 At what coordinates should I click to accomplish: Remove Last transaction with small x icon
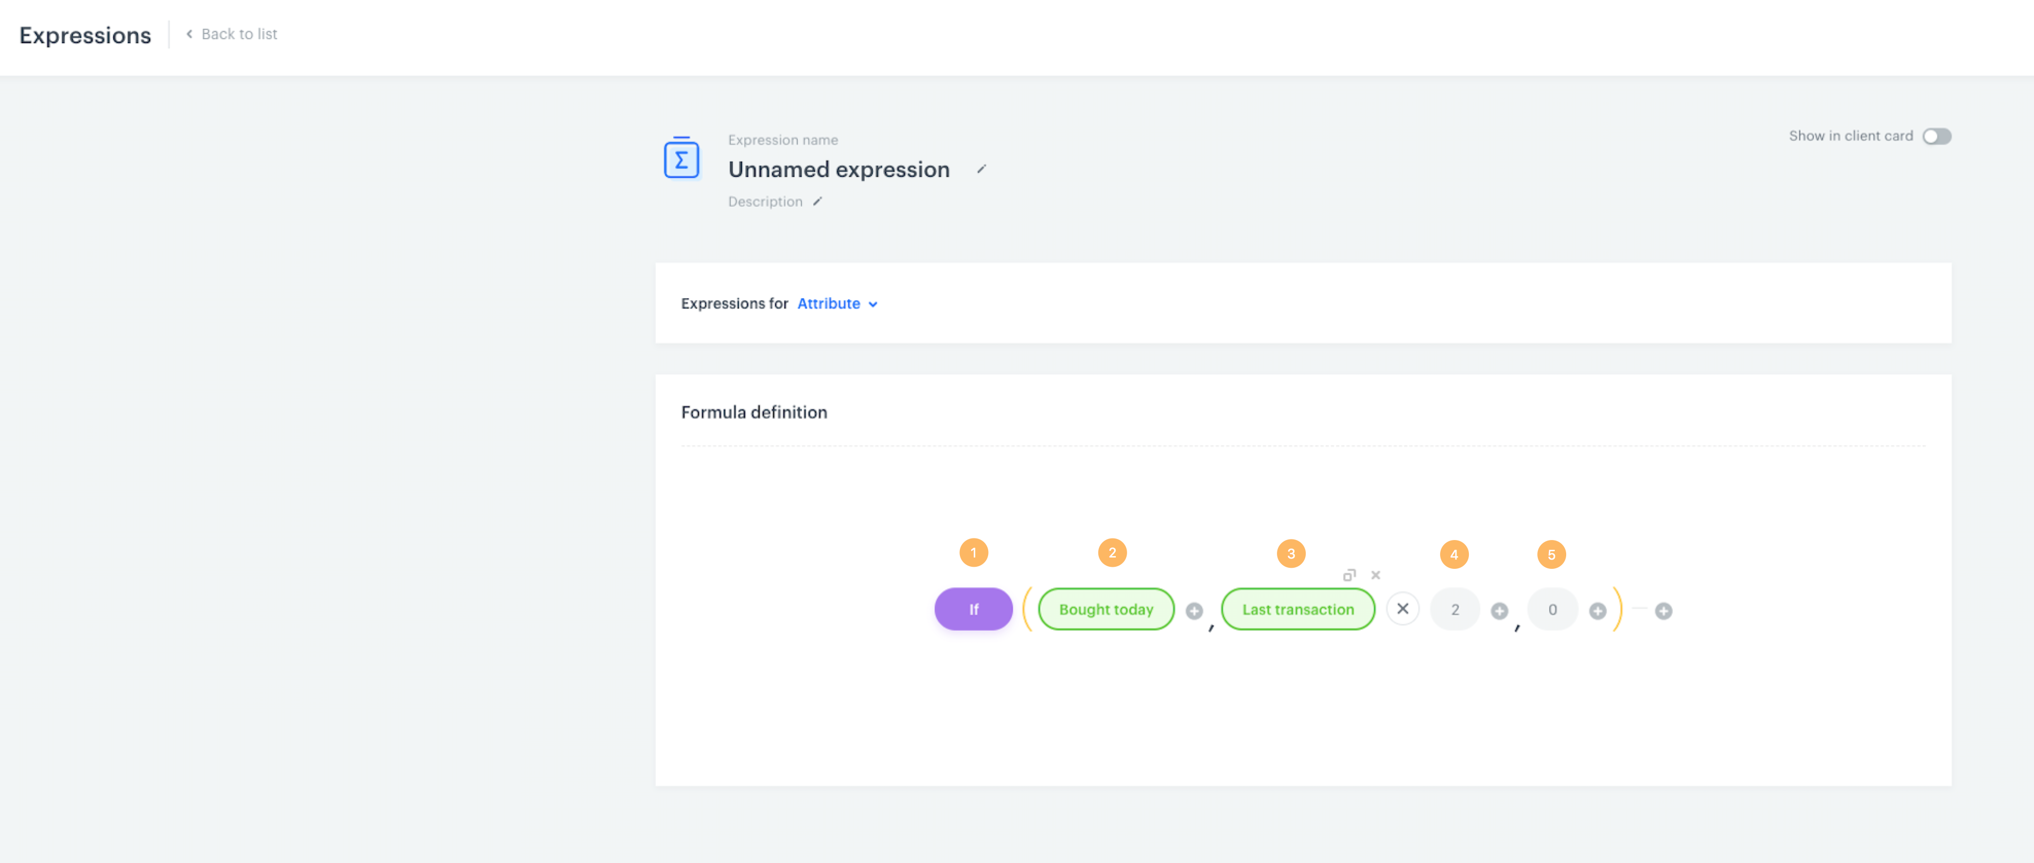1376,575
